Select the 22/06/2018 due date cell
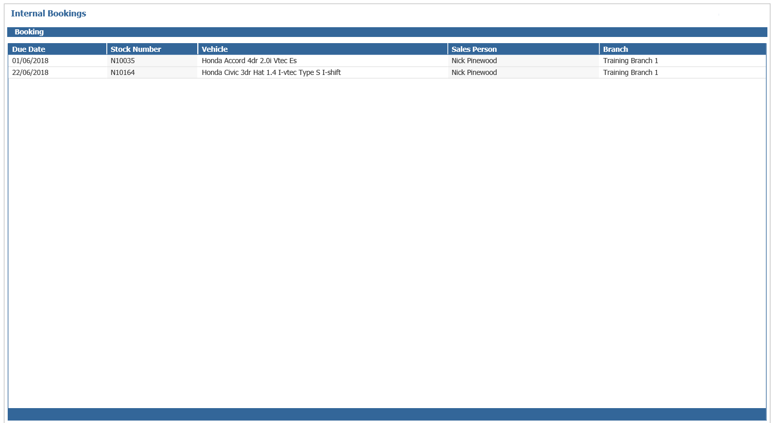This screenshot has height=423, width=771. (30, 72)
